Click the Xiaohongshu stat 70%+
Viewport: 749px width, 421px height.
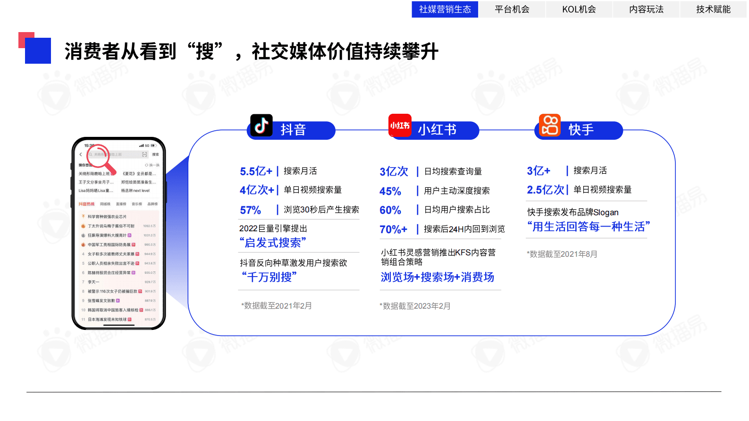click(x=393, y=229)
